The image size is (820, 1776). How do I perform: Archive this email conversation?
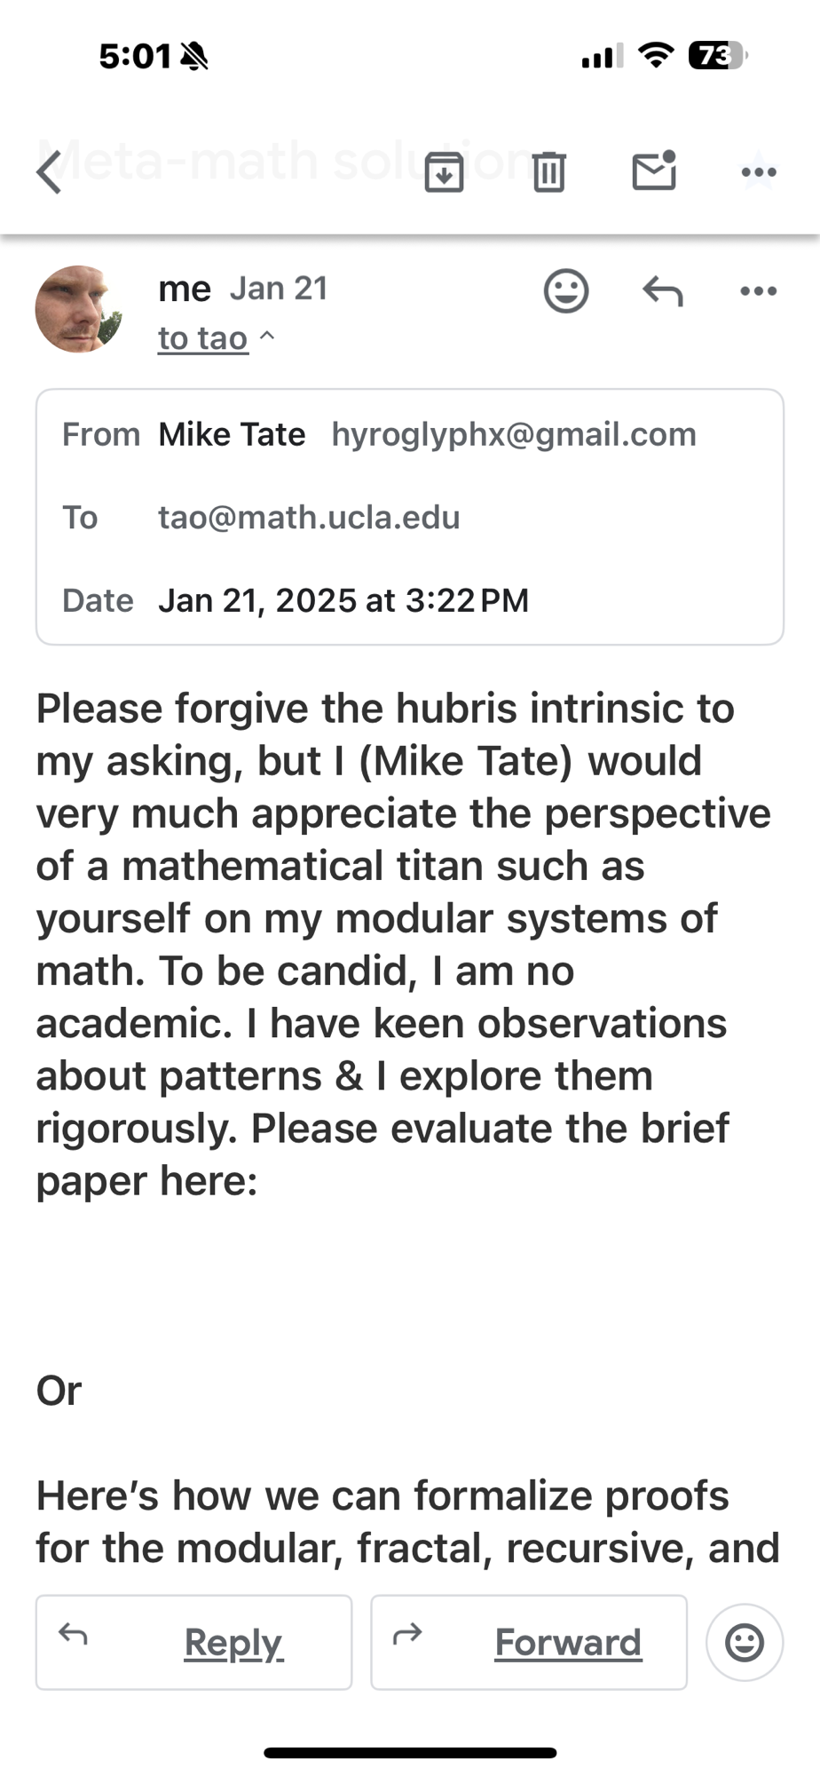point(444,171)
